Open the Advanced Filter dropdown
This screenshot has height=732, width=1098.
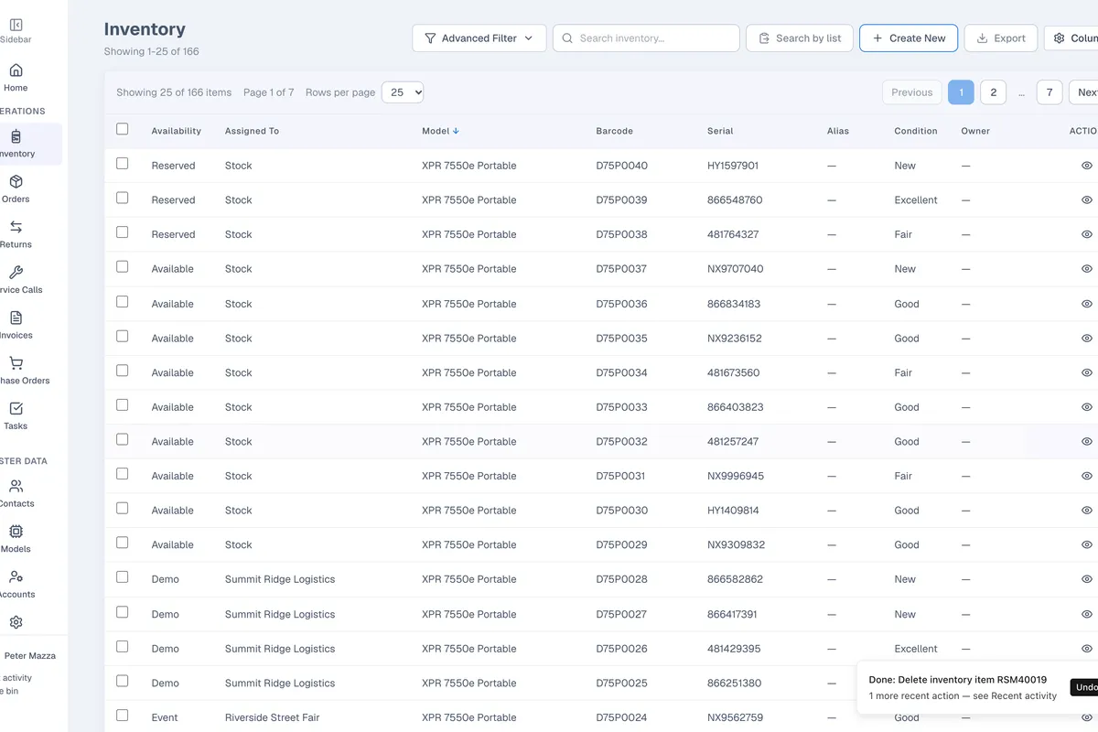coord(479,38)
